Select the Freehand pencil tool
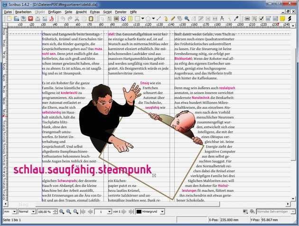This screenshot has height=226, width=299. [173, 19]
